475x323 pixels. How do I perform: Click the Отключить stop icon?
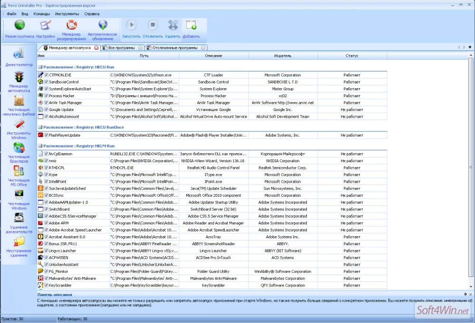tap(152, 25)
